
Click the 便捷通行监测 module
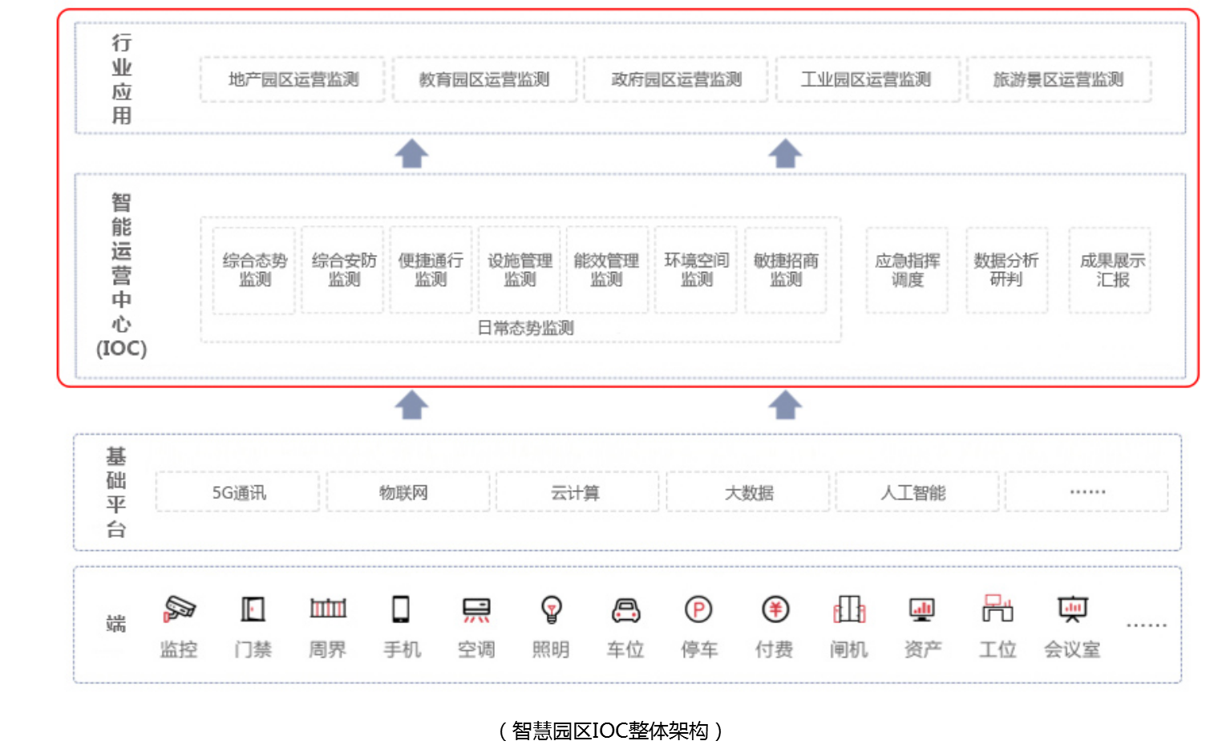tap(431, 270)
